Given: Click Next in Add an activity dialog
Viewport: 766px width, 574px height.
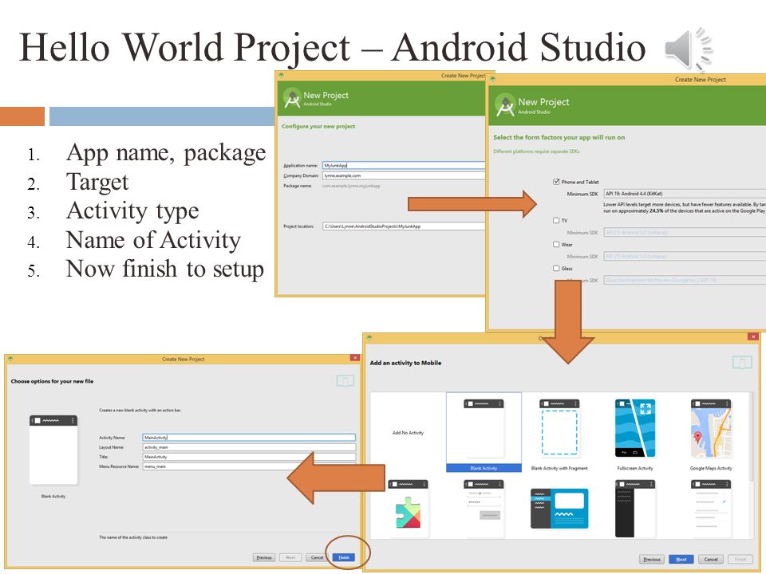Looking at the screenshot, I should click(x=681, y=560).
